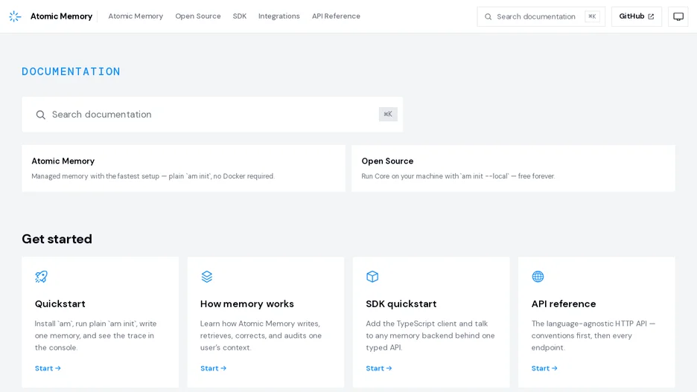Click 'The language-agnostic HTTP API' description

pyautogui.click(x=593, y=335)
